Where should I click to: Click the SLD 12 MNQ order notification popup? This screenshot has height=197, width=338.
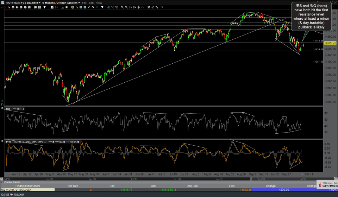click(328, 185)
